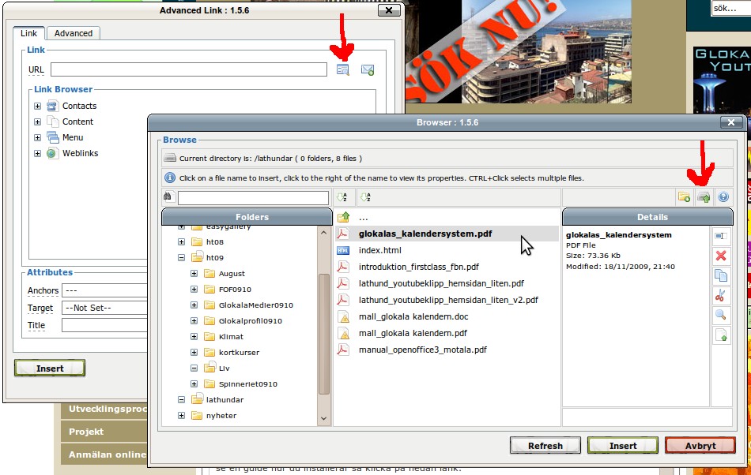This screenshot has width=751, height=475.
Task: Open the file browser icon beside URL field
Action: coord(342,69)
